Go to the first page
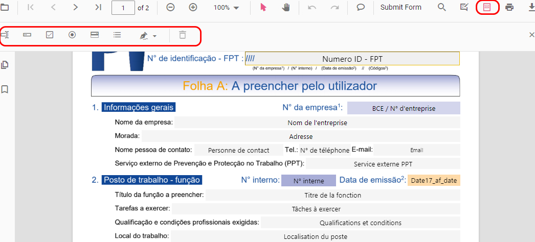 31,7
